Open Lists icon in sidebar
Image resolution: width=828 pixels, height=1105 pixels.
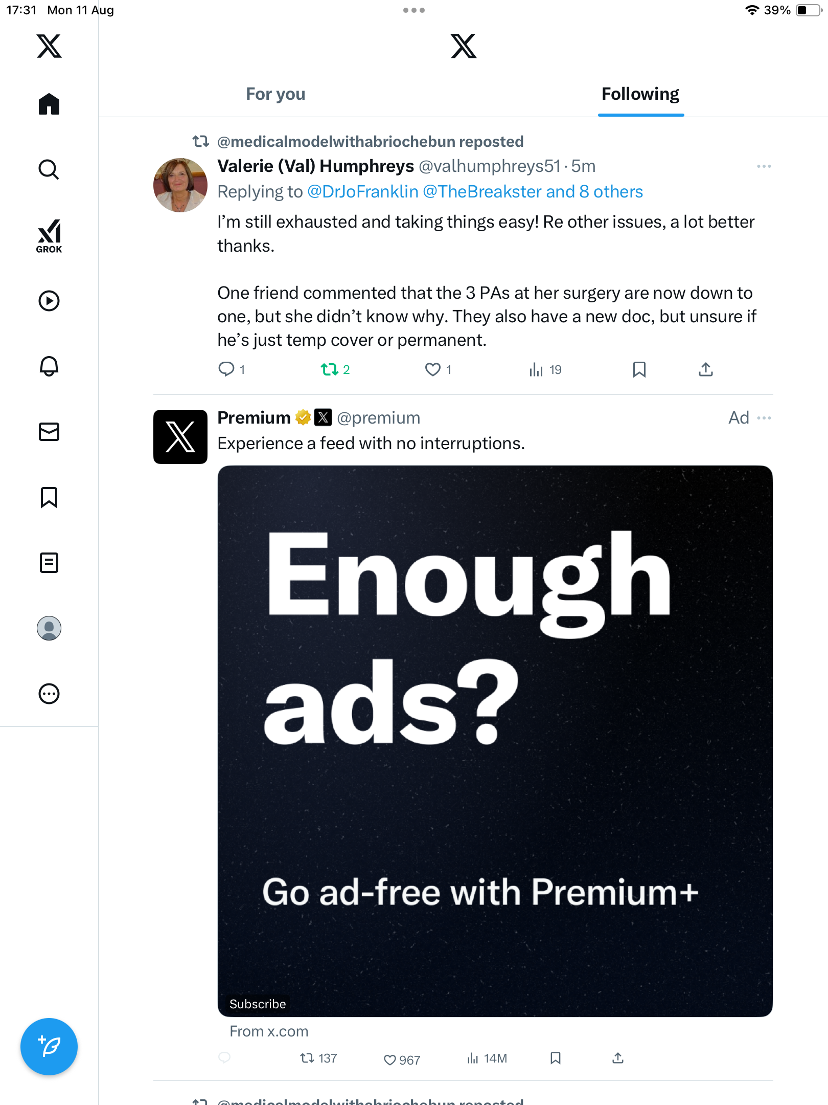(49, 563)
